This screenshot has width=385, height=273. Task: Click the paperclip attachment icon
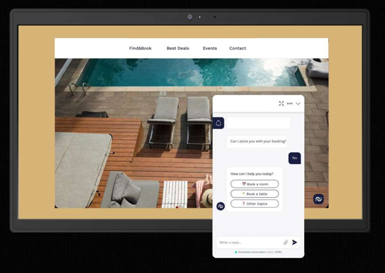[x=286, y=242]
